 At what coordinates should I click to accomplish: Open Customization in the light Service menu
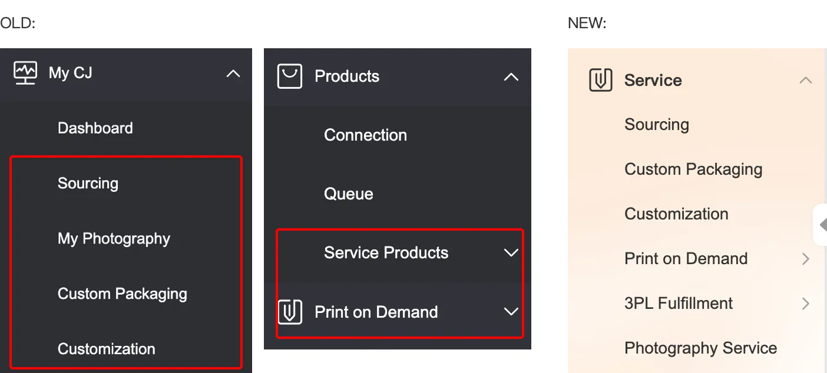[x=676, y=214]
